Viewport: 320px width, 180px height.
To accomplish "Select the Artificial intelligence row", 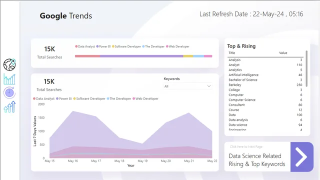I will click(x=265, y=75).
